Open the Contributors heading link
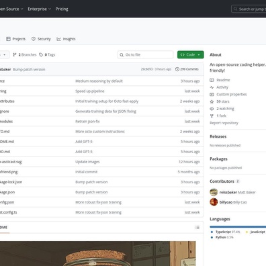The image size is (266, 266). tap(222, 181)
